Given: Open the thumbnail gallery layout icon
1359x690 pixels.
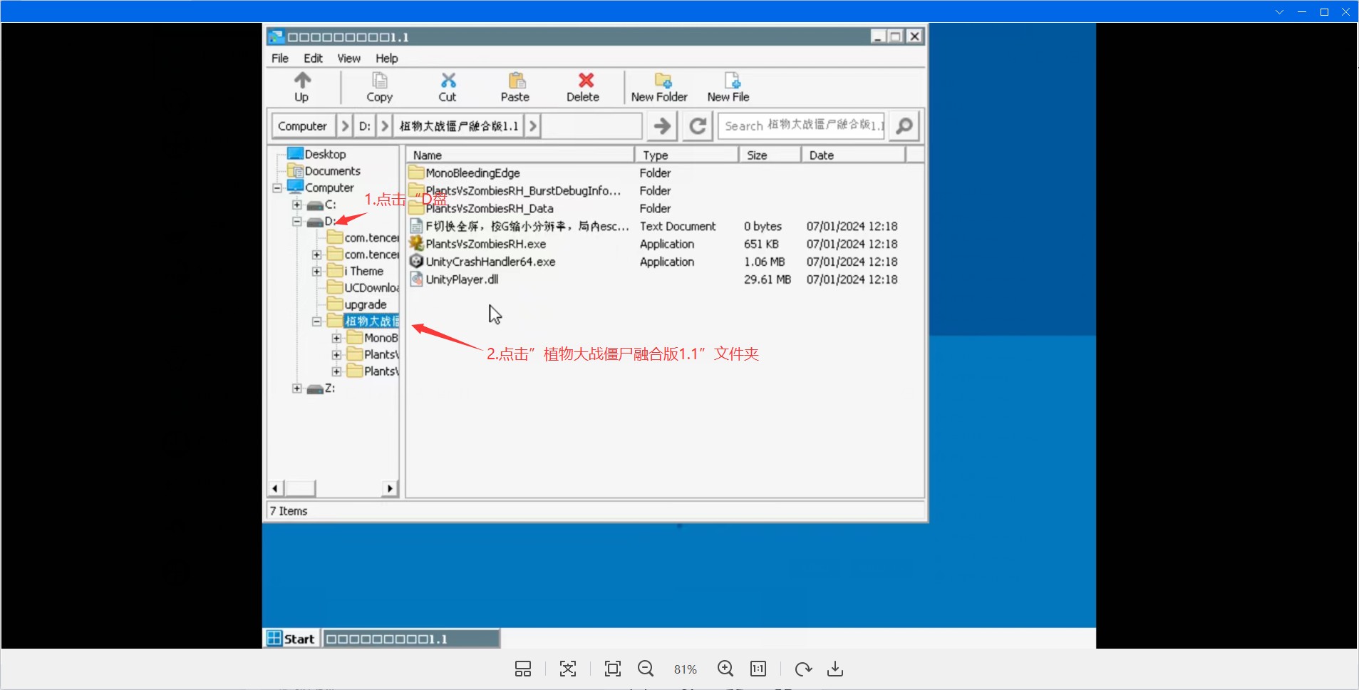Looking at the screenshot, I should 523,669.
